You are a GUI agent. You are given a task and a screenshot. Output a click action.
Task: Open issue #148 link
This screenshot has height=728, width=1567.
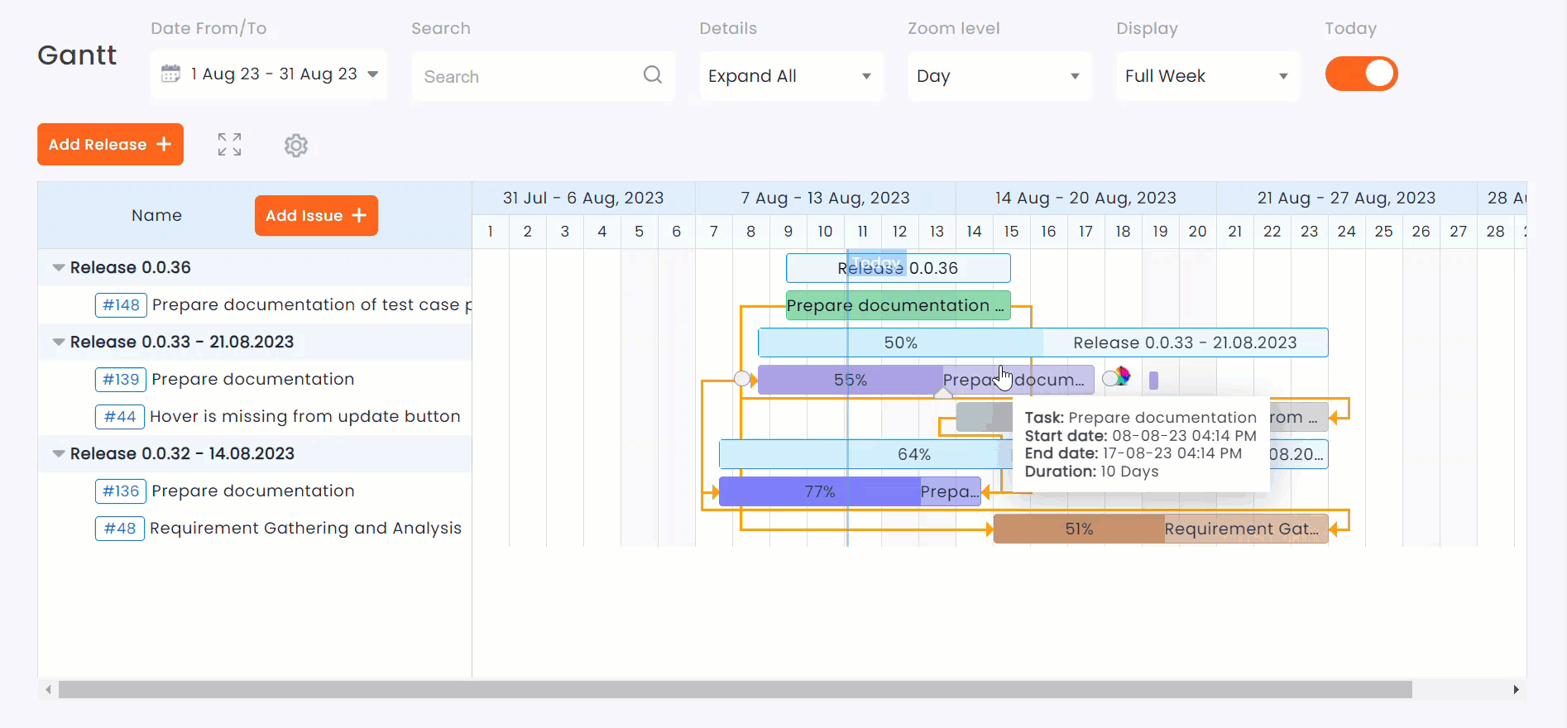pyautogui.click(x=121, y=305)
